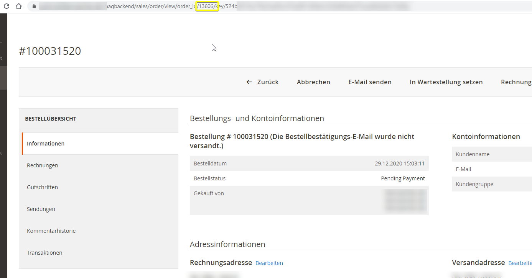
Task: View the Kommentarhistorie tab
Action: tap(51, 231)
